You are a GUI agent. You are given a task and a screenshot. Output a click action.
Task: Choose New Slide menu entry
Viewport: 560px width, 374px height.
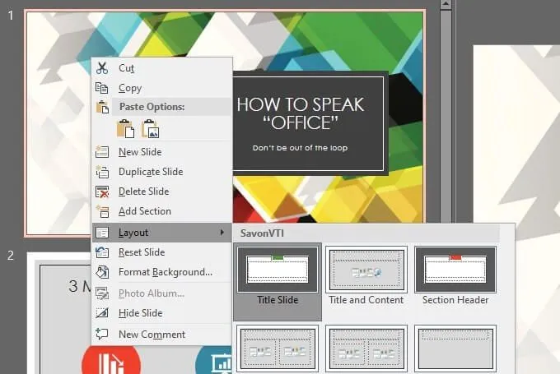[161, 152]
